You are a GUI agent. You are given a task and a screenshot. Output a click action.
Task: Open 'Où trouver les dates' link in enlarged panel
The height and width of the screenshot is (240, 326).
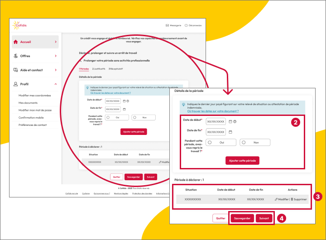pos(212,110)
